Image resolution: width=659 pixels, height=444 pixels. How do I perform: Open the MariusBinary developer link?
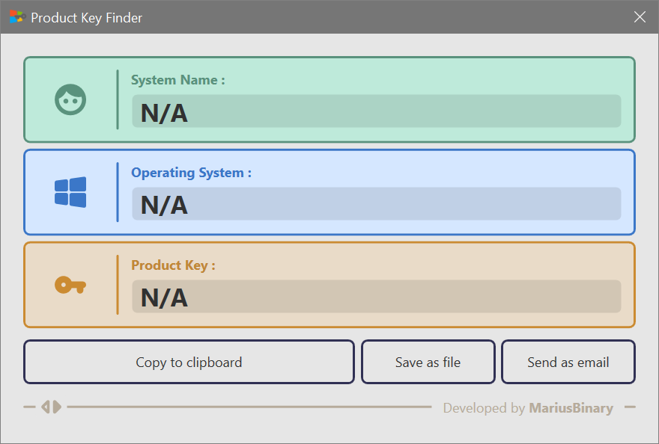(x=571, y=408)
